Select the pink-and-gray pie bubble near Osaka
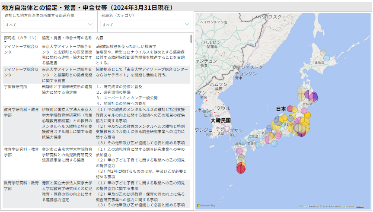 pyautogui.click(x=269, y=140)
